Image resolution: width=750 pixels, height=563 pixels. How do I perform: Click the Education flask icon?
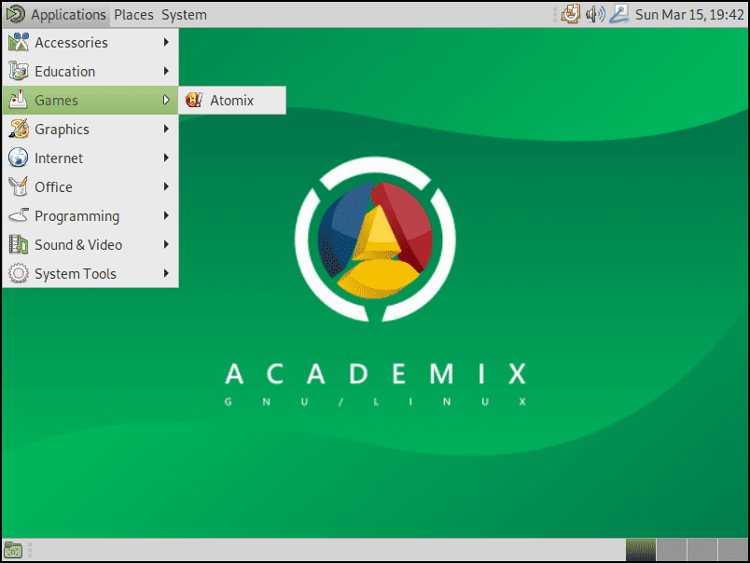[x=19, y=71]
